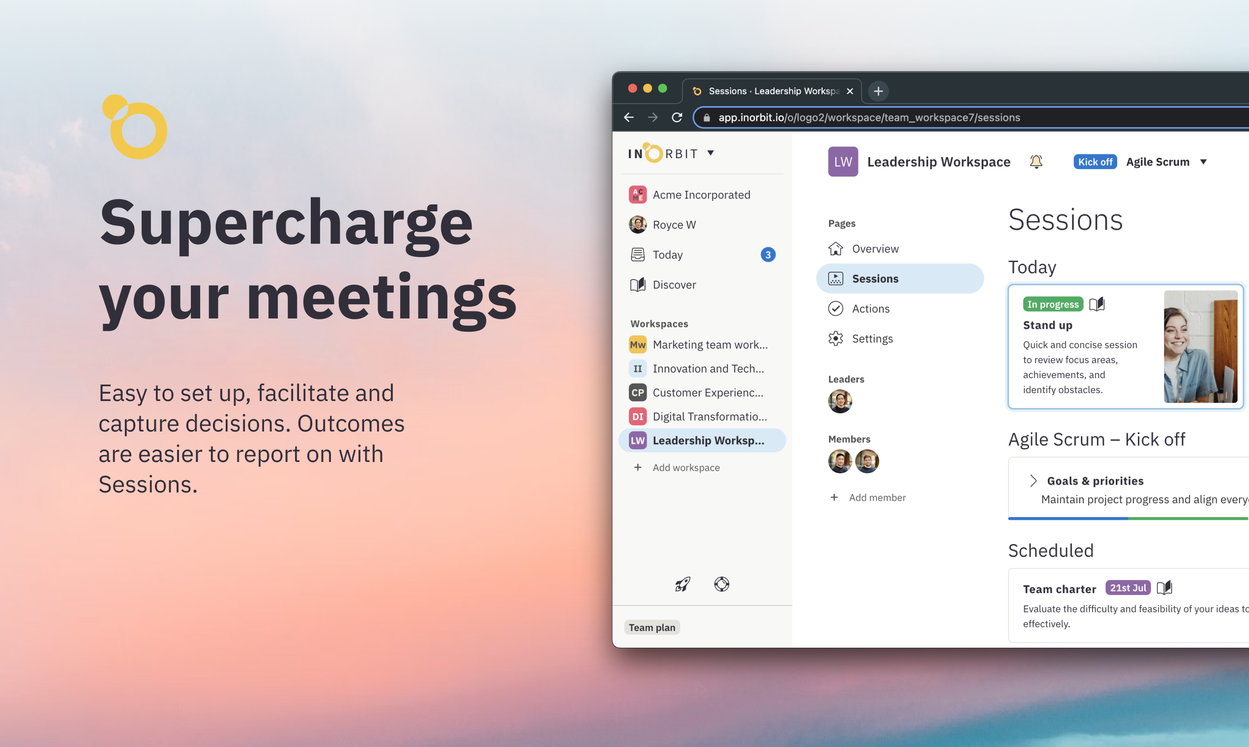1249x747 pixels.
Task: Open the Today page
Action: tap(702, 255)
